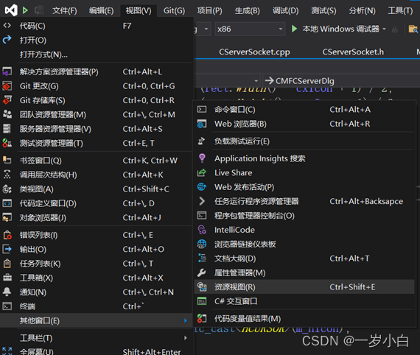
Task: Open the 分析(N) menu
Action: click(362, 11)
